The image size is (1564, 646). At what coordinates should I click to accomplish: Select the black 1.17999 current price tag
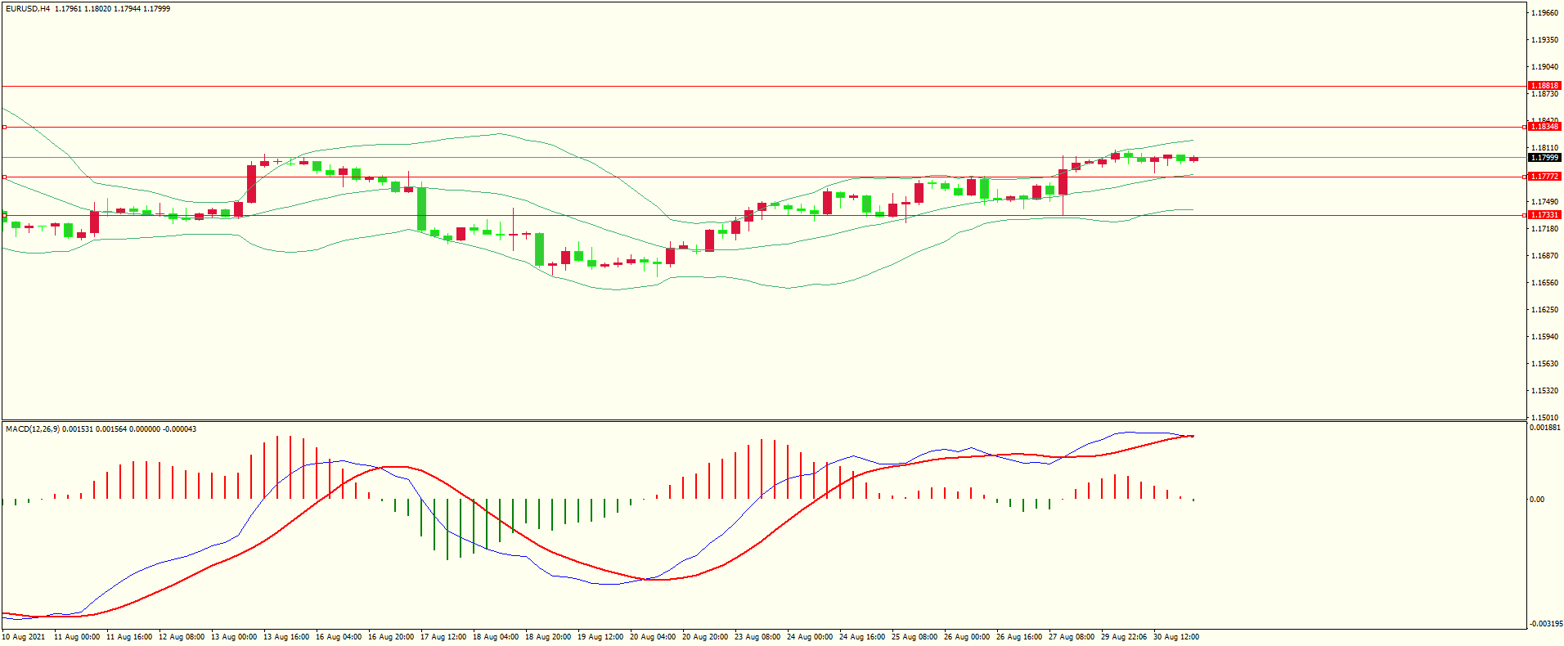[1544, 158]
